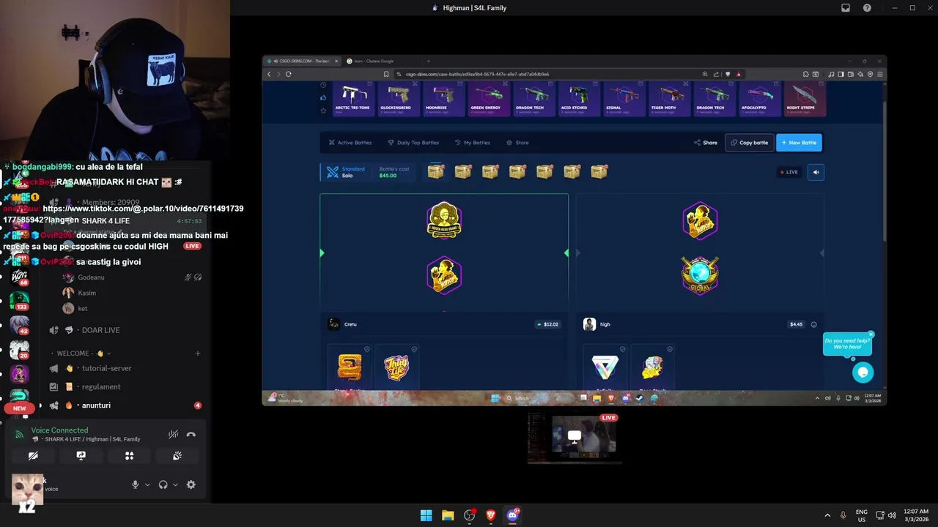The image size is (938, 527).
Task: Open Discord activities launcher button
Action: pos(129,455)
